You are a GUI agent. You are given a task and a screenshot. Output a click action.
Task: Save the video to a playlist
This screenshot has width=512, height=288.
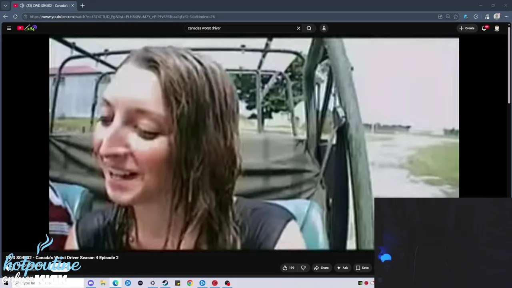tap(362, 268)
